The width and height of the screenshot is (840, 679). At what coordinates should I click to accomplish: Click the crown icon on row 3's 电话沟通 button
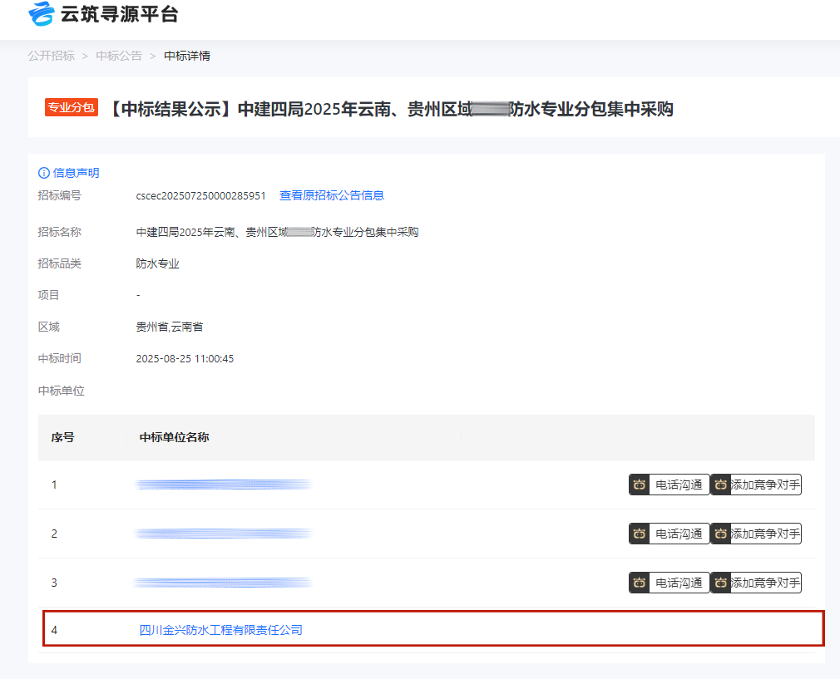click(639, 583)
